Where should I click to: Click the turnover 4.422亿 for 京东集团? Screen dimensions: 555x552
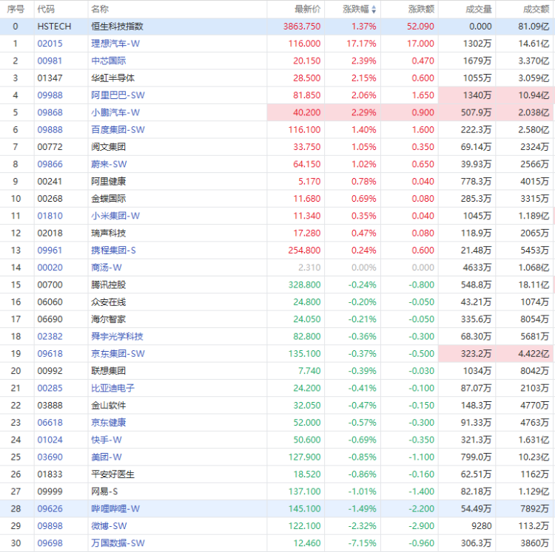(x=534, y=354)
